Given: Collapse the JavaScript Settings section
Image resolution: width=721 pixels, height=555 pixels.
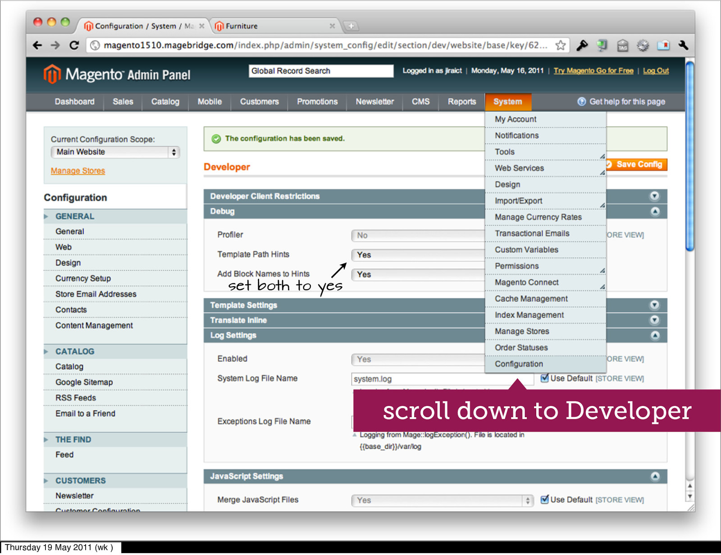Looking at the screenshot, I should [x=655, y=476].
